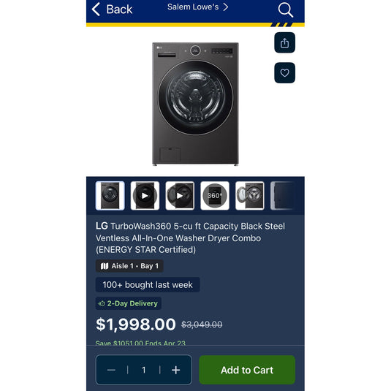Tap the search magnifier icon
Viewport: 391px width, 391px height.
286,10
